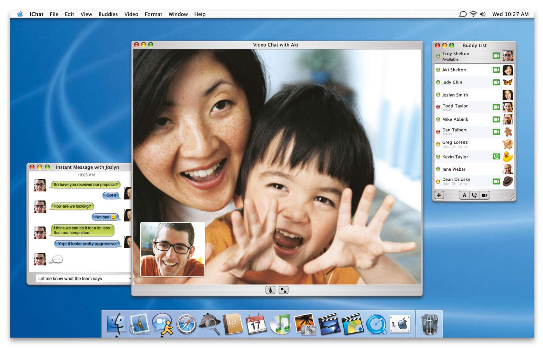
Task: Click Aki Shelton's video camera icon
Action: tap(496, 70)
